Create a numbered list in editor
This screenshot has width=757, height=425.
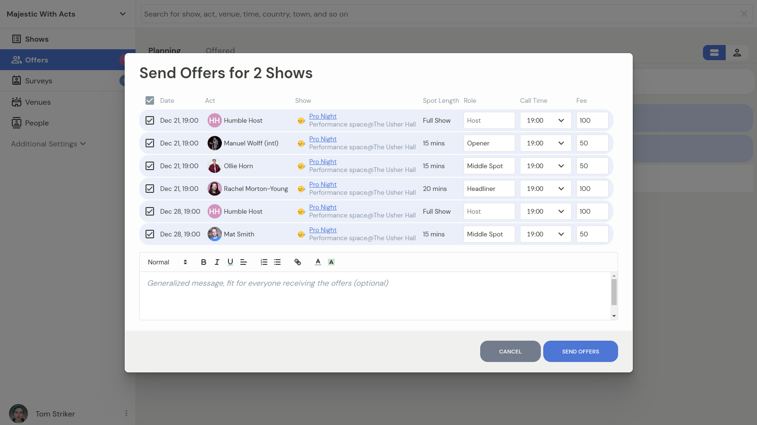pyautogui.click(x=264, y=262)
